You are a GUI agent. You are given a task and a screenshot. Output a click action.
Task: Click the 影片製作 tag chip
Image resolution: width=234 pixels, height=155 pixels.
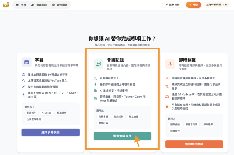coord(31,113)
